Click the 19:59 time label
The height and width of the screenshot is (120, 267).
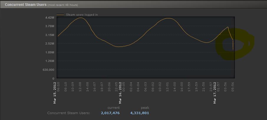[x=196, y=87]
